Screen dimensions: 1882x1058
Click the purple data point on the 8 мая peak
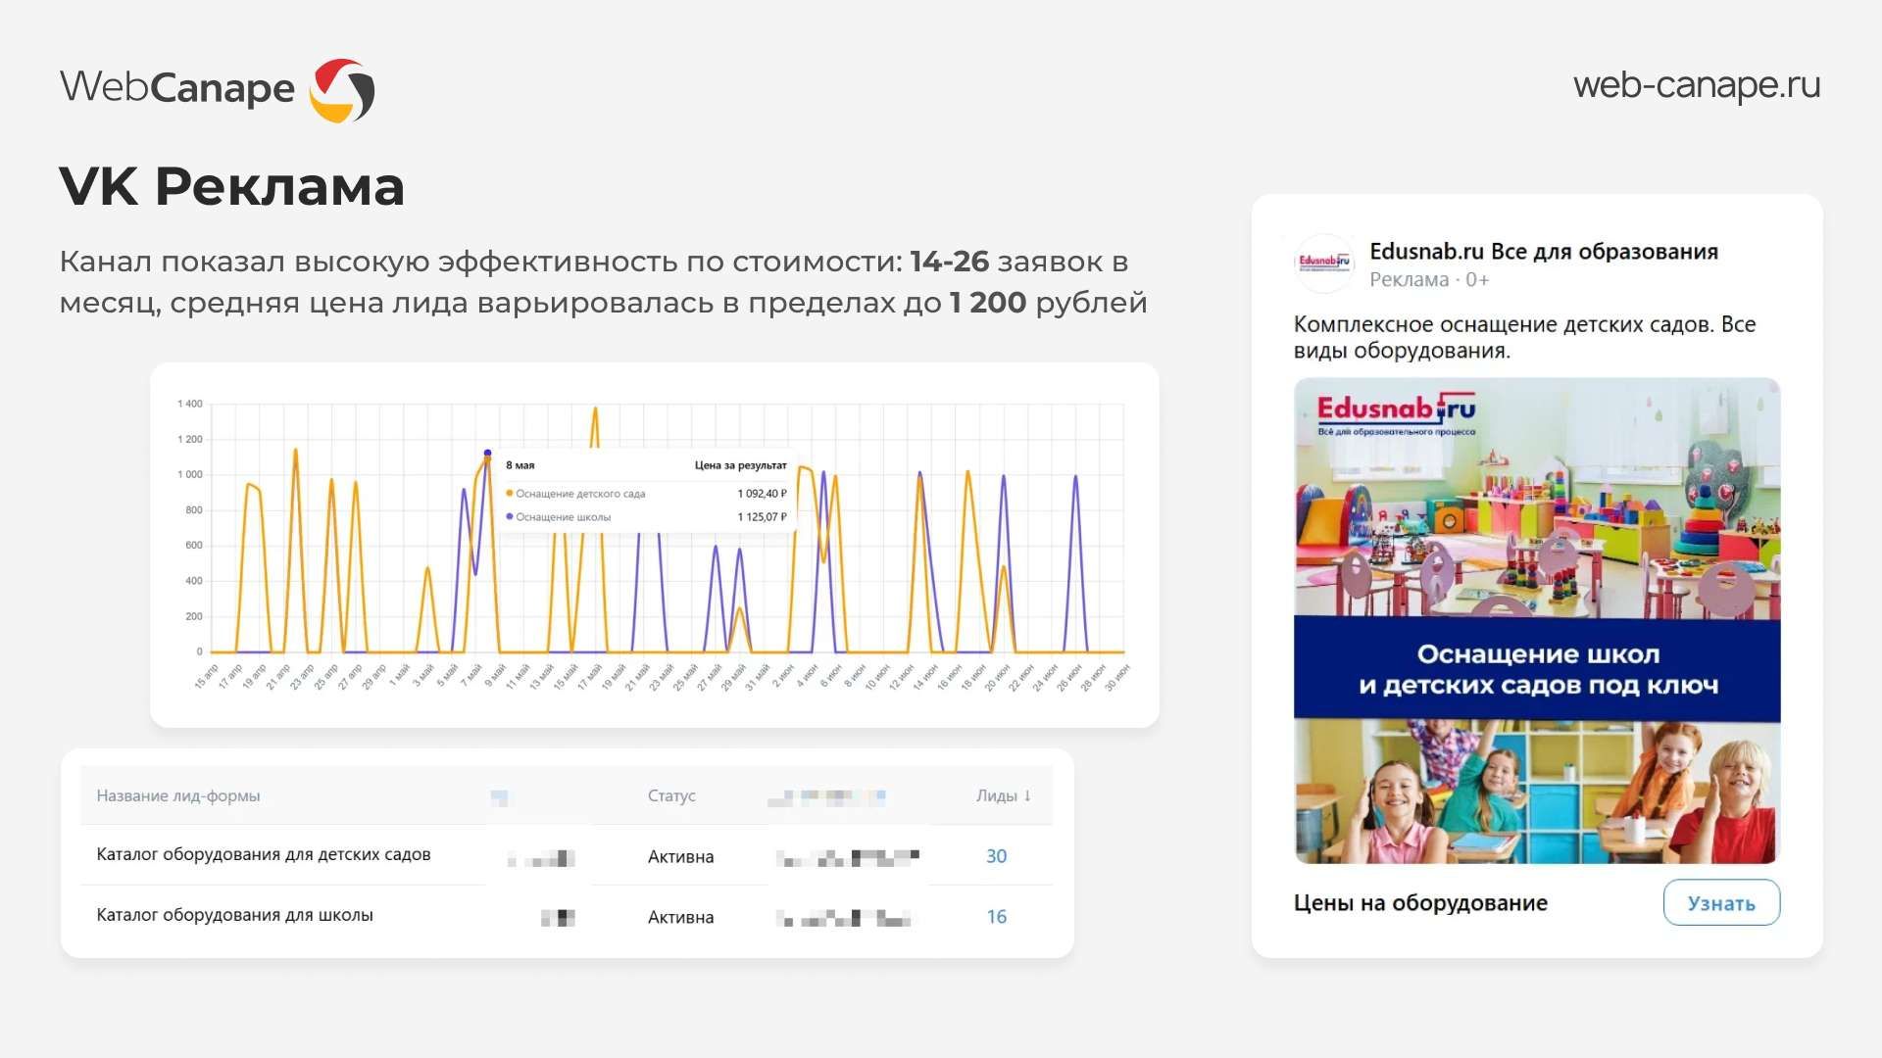(487, 453)
